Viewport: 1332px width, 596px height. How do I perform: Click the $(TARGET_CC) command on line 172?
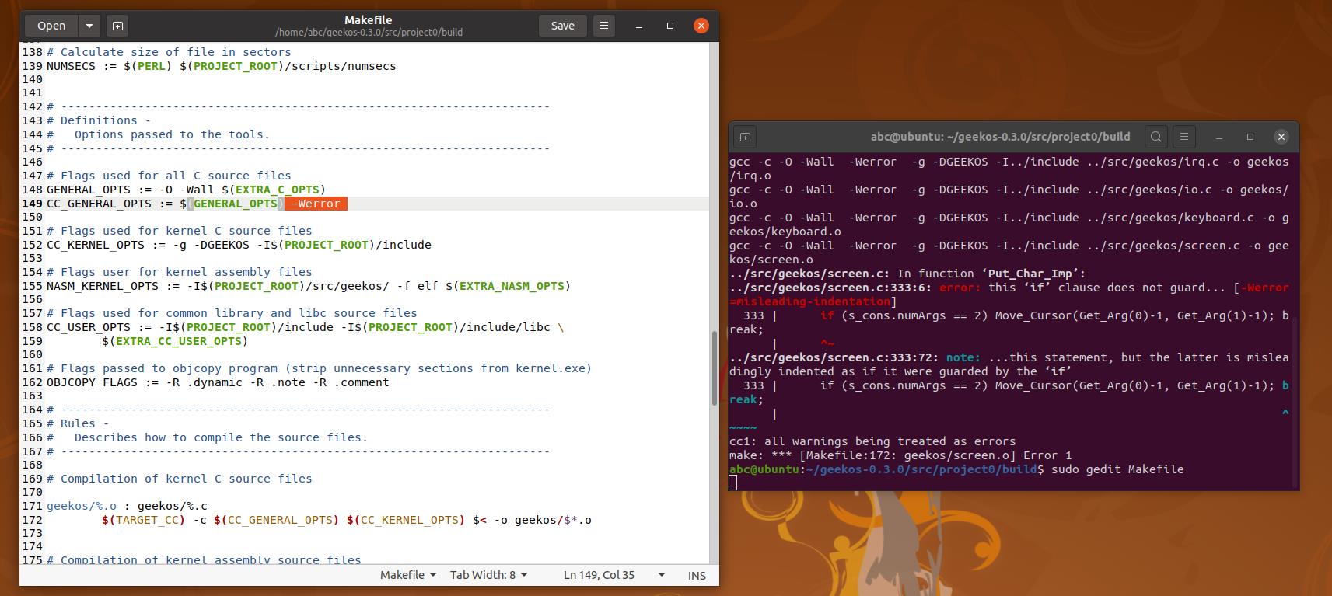[x=346, y=520]
